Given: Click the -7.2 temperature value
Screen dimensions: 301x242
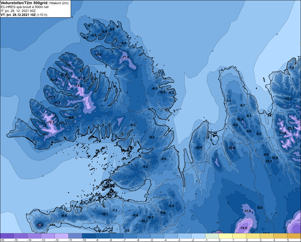Looking at the screenshot, I should [161, 72].
